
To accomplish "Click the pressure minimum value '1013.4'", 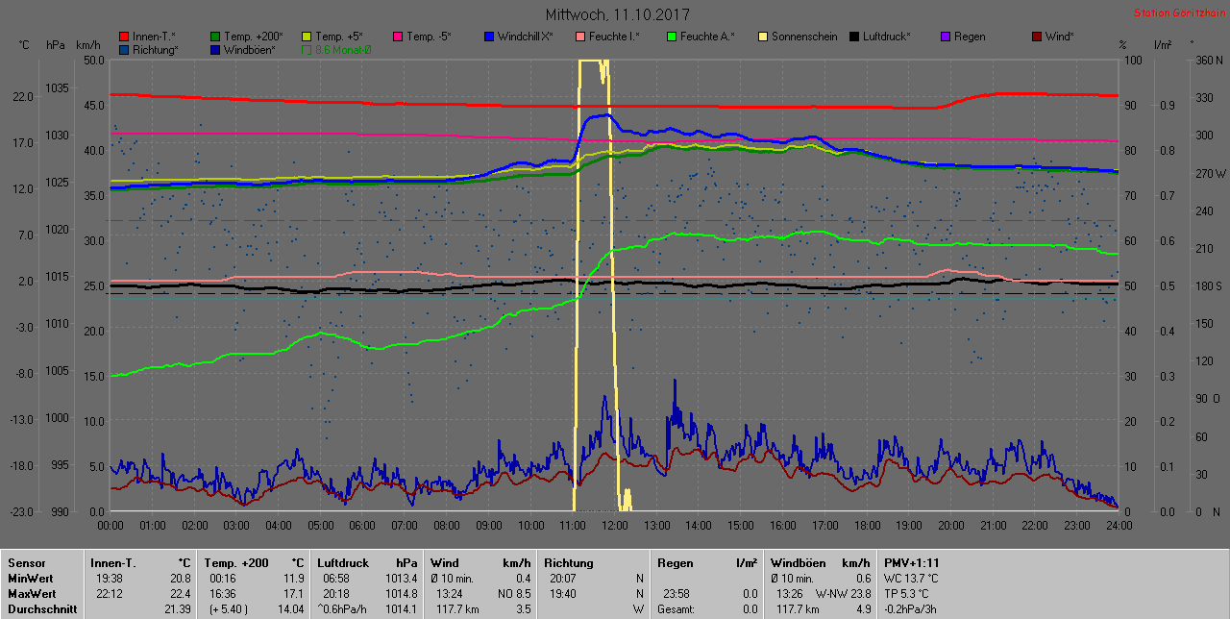I will tap(400, 578).
